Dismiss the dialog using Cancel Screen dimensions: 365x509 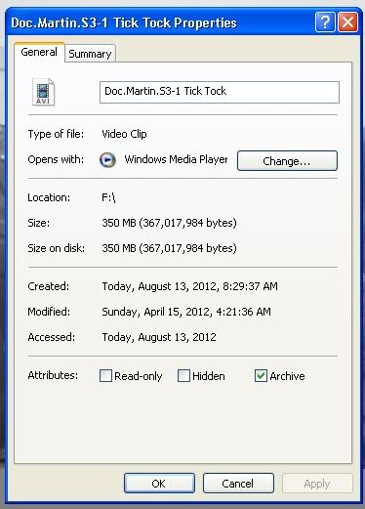238,484
